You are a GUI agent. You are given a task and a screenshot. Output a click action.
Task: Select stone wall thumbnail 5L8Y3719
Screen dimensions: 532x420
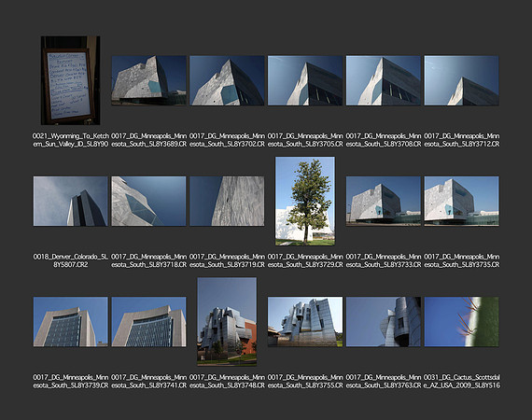pos(227,202)
